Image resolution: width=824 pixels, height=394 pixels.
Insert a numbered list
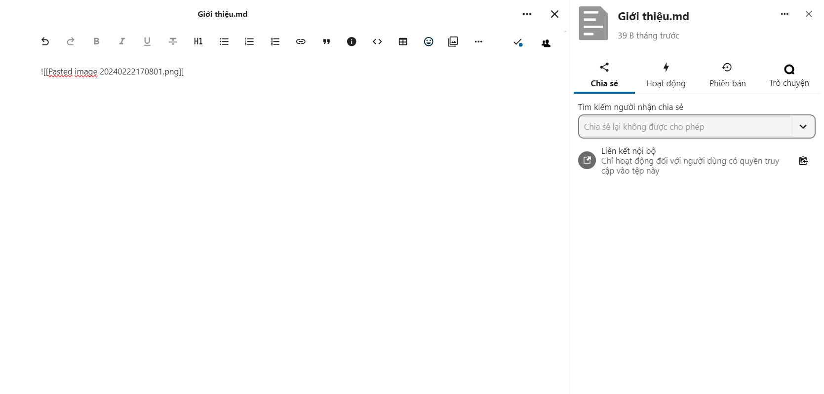tap(249, 41)
